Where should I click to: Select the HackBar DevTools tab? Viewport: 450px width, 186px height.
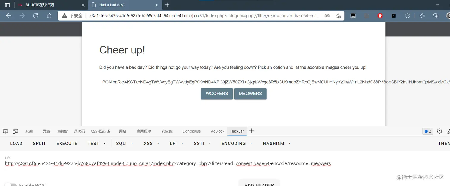pos(237,131)
